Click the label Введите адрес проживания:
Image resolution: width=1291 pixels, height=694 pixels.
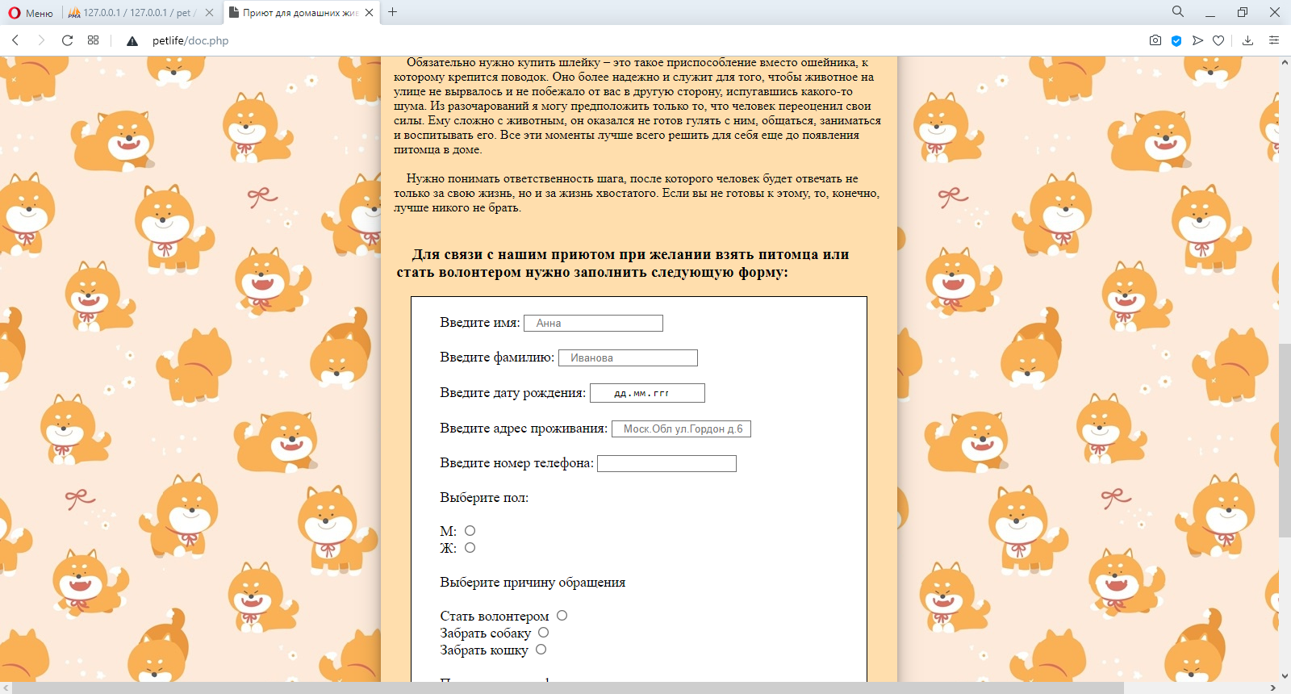[x=524, y=429]
